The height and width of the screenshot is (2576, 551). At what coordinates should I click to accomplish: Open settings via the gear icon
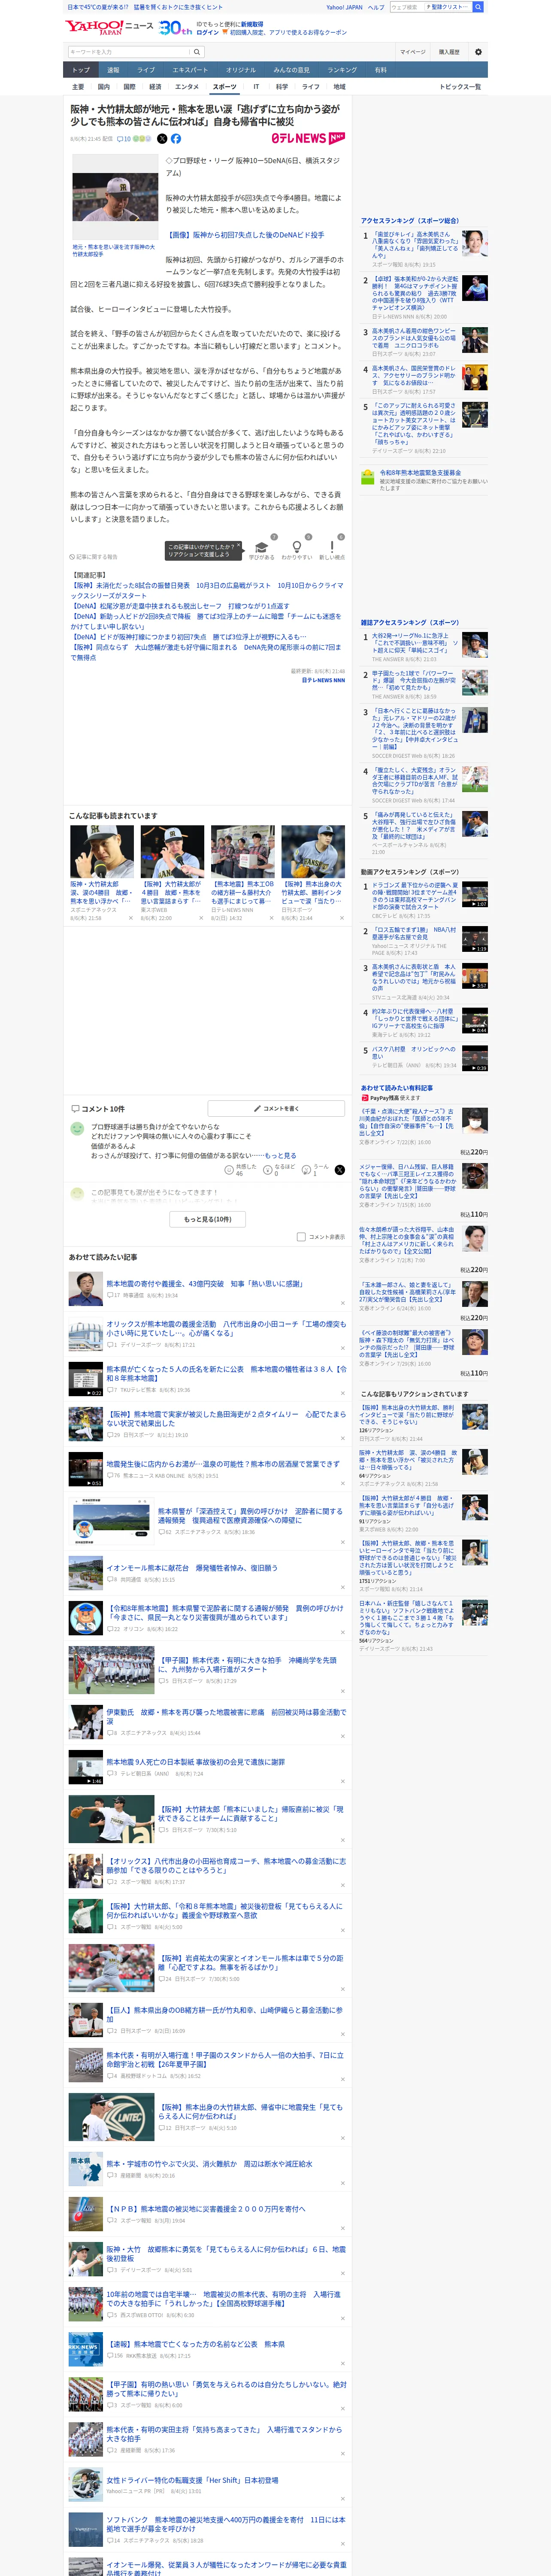point(478,52)
